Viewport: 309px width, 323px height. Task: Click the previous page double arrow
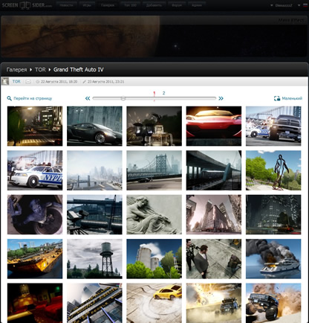tap(88, 98)
